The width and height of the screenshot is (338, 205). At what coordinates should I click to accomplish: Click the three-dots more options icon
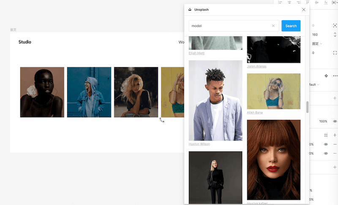coord(335,76)
